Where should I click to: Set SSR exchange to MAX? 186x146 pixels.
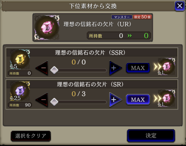pyautogui.click(x=138, y=68)
